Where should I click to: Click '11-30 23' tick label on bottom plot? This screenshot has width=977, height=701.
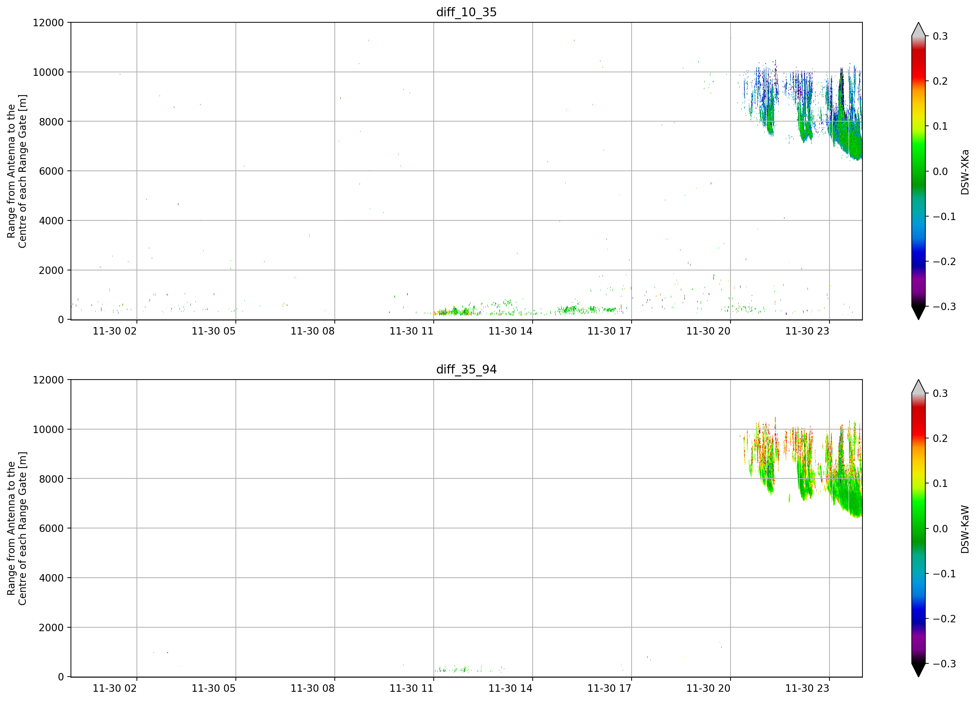point(807,689)
